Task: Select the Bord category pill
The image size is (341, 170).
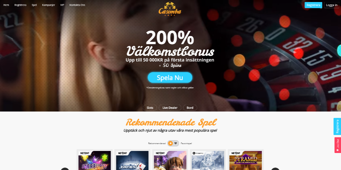Action: (x=190, y=108)
